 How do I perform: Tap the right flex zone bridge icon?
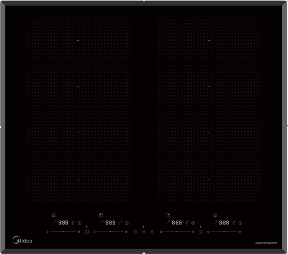200,231
